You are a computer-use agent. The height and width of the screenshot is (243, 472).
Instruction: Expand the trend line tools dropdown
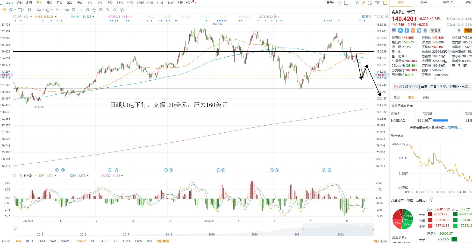tap(15, 10)
